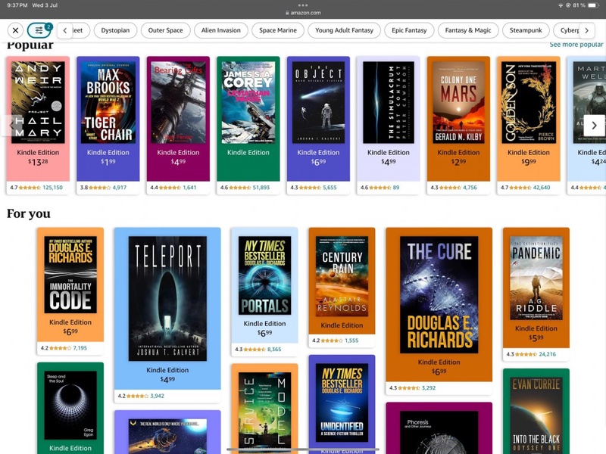Select the Fantasy & Magic chip
The image size is (606, 454).
pos(468,30)
